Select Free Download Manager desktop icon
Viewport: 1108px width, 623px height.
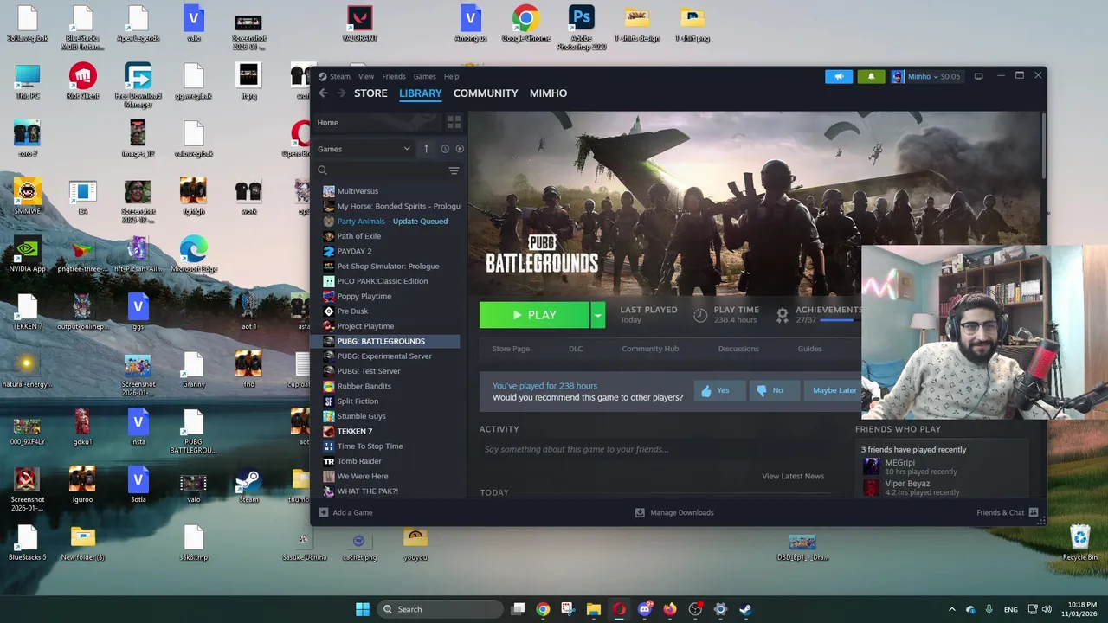tap(138, 85)
